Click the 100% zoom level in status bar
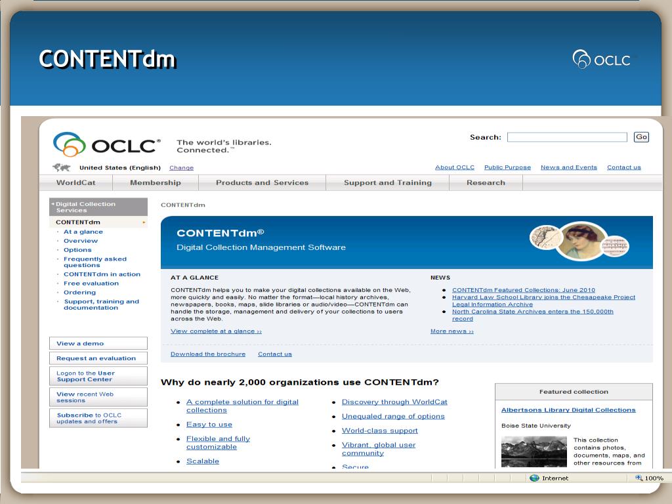This screenshot has height=504, width=672. click(x=654, y=478)
